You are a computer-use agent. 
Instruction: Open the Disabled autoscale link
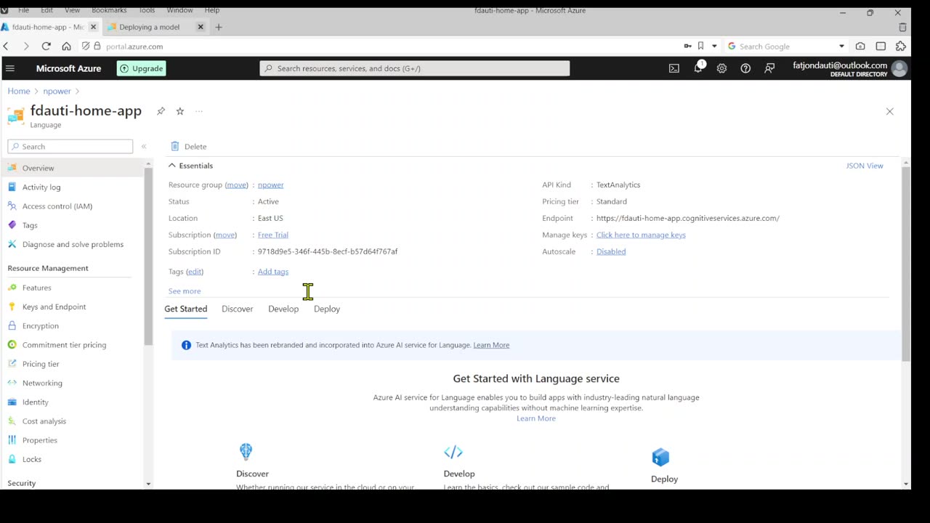pos(611,251)
